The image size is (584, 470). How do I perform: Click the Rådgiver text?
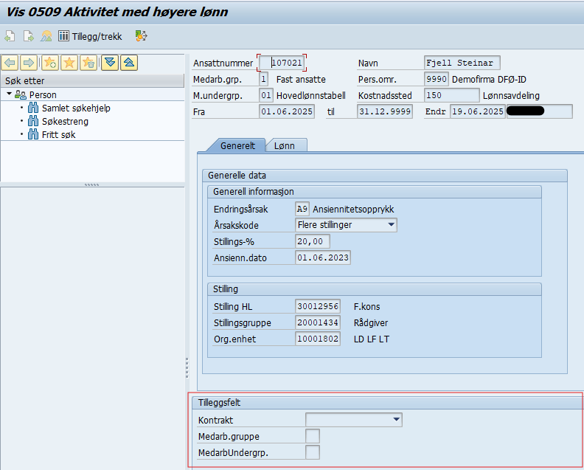(371, 323)
